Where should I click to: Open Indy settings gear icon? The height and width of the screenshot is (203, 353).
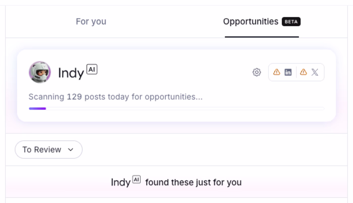point(257,73)
